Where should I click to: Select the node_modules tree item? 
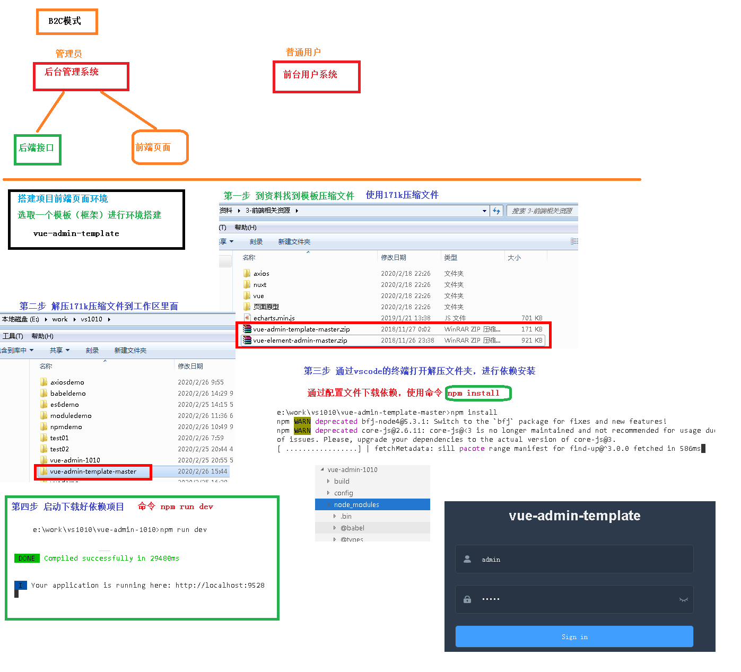coord(372,504)
